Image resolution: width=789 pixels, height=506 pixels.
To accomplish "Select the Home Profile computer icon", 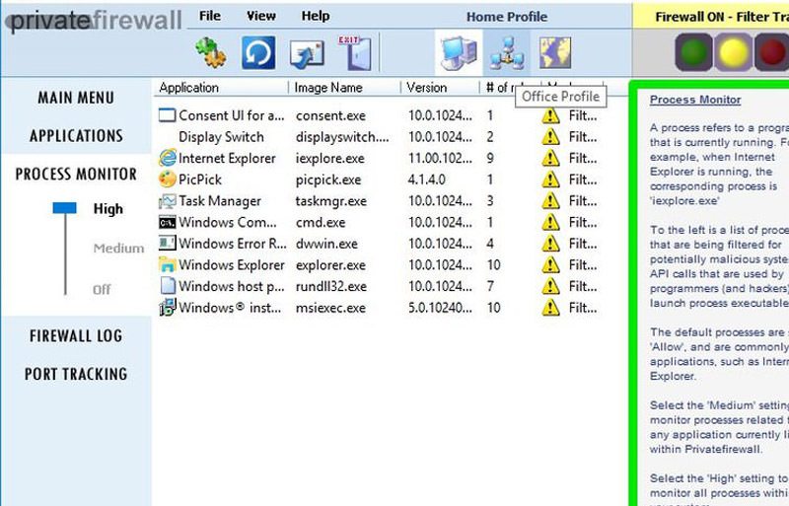I will click(x=459, y=53).
